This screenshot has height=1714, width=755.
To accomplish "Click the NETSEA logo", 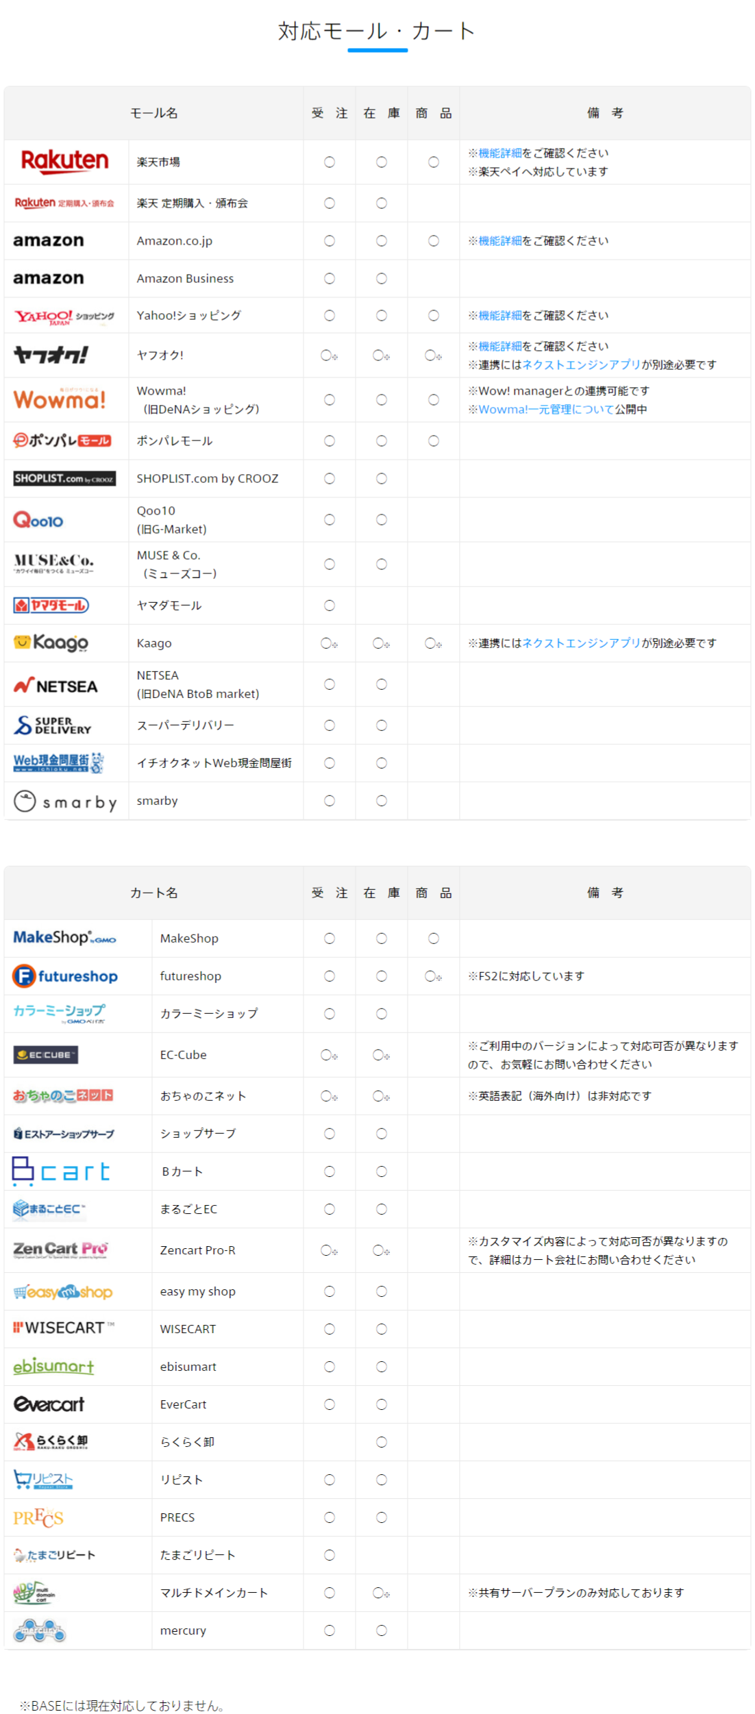I will pyautogui.click(x=55, y=685).
